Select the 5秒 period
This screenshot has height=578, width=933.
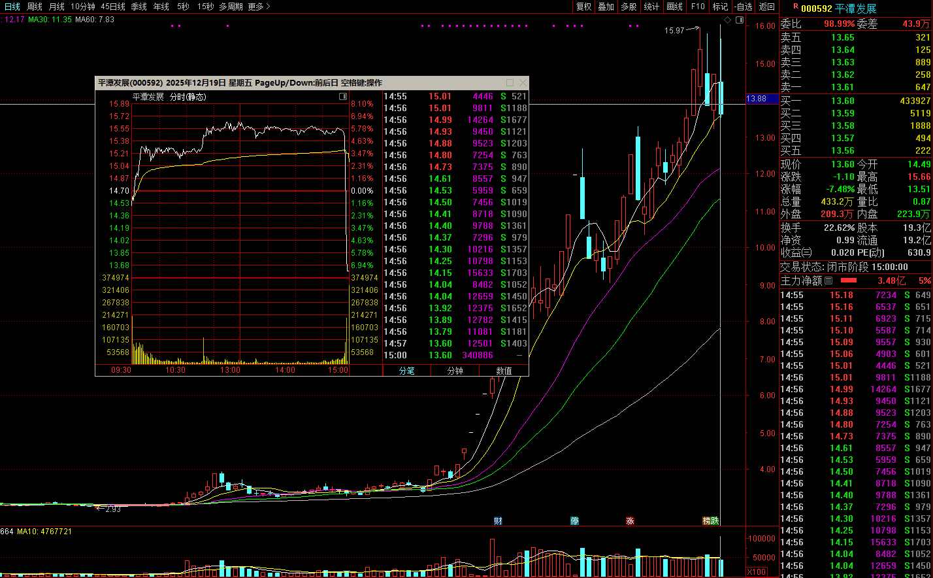(183, 7)
